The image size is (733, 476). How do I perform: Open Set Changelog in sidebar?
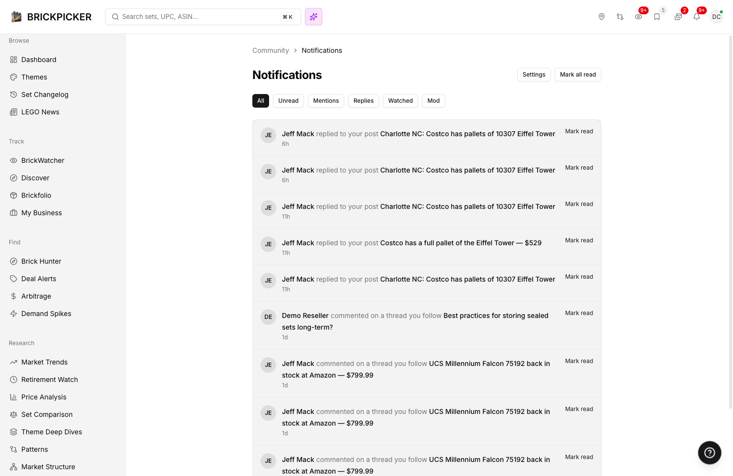click(x=63, y=95)
